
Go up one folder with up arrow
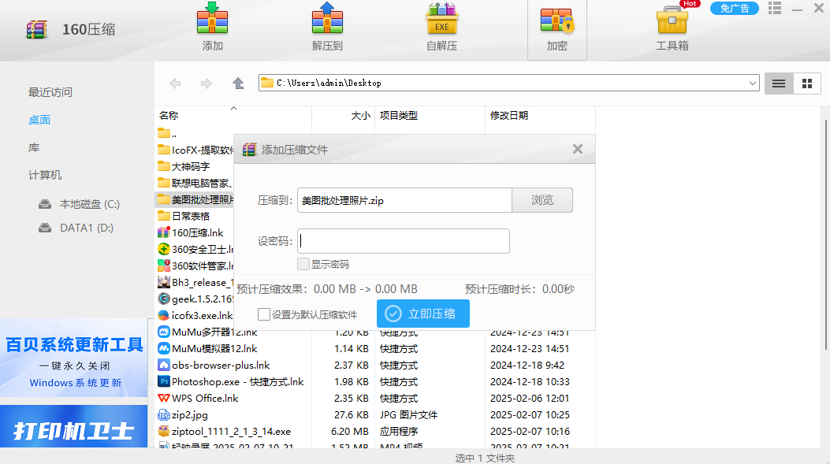click(238, 83)
